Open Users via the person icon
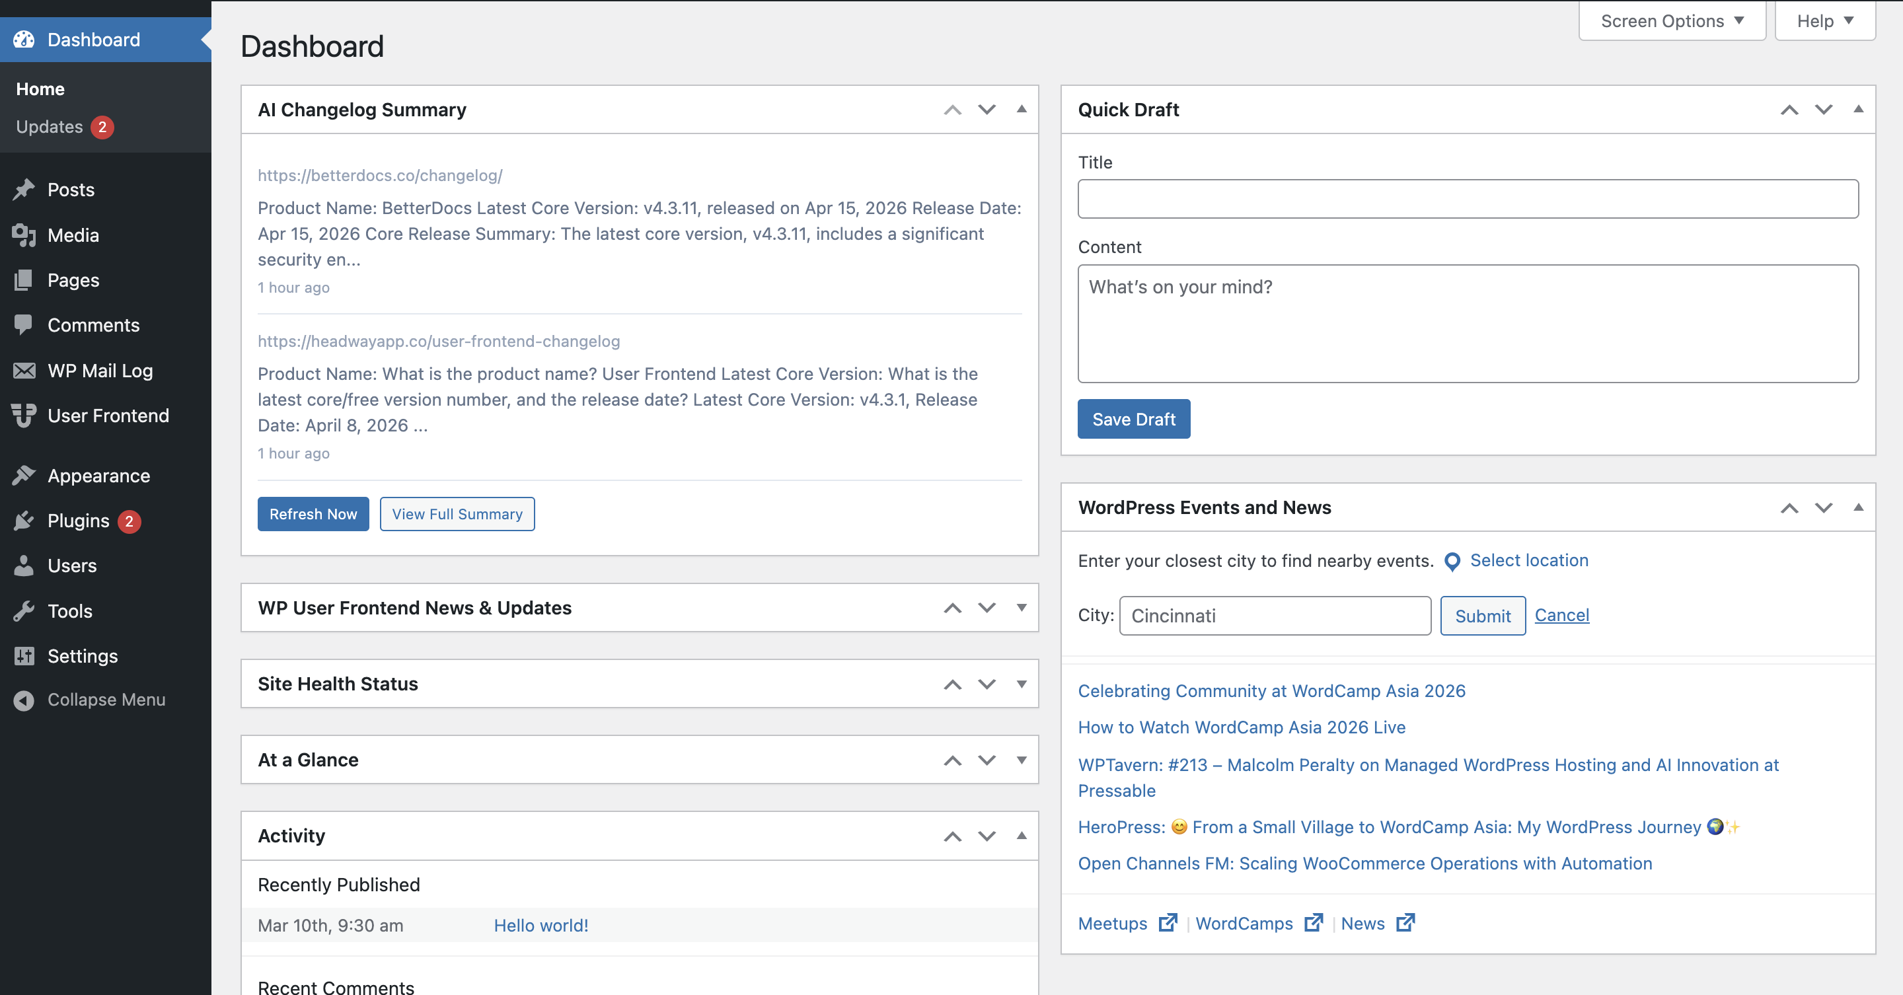 (x=24, y=566)
